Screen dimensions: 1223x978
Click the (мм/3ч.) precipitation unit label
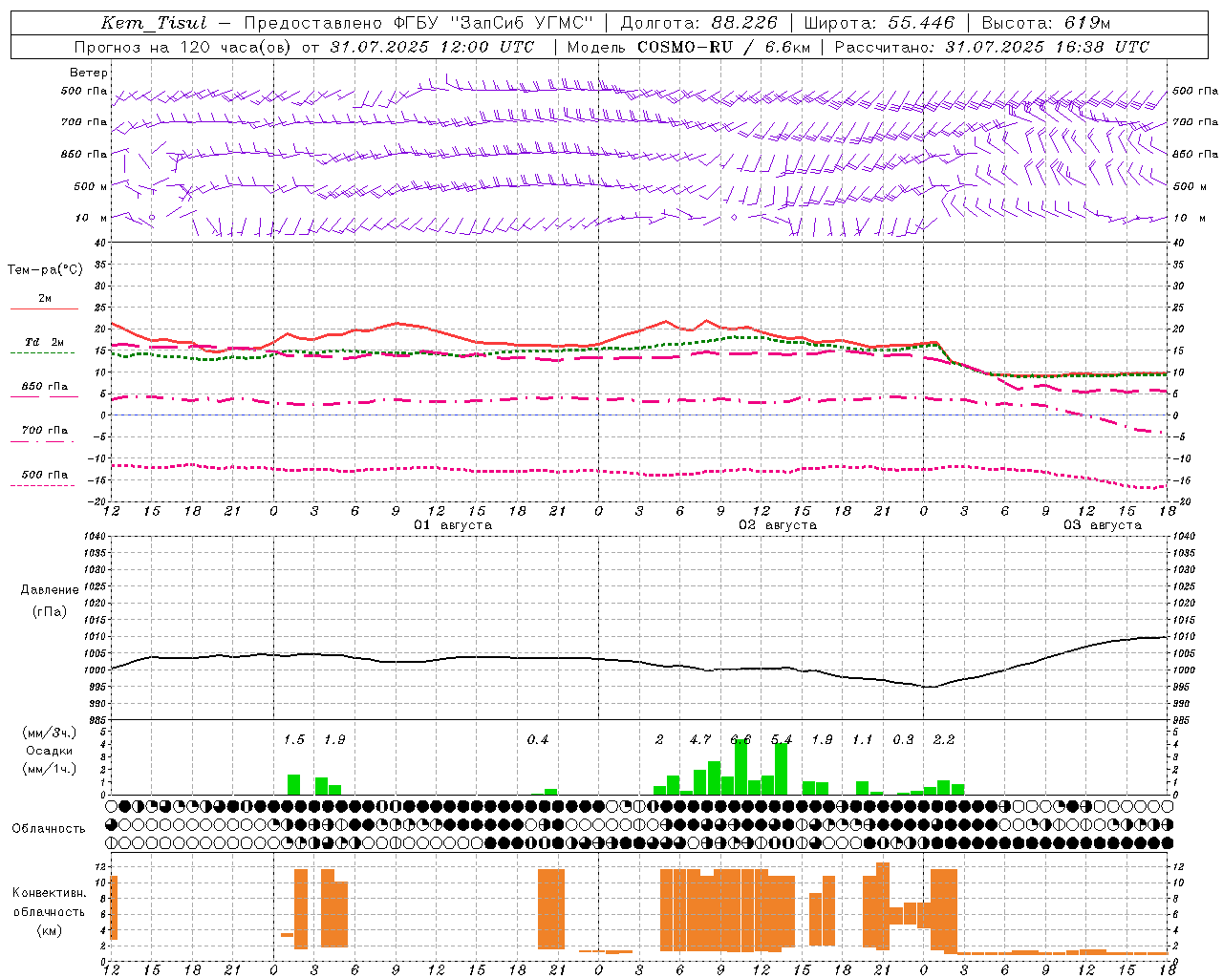point(50,733)
